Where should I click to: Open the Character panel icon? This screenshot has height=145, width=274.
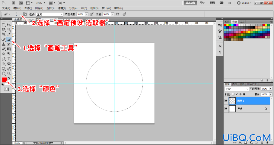tap(220, 46)
